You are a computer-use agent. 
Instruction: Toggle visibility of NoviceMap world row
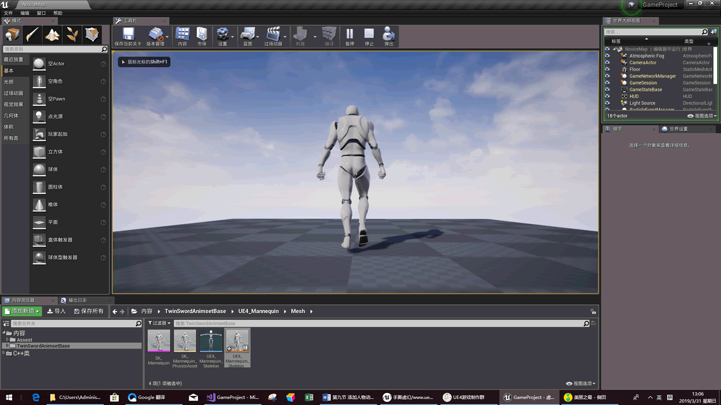607,49
